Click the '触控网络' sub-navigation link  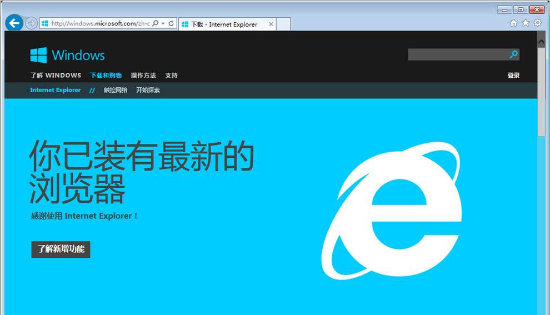(116, 90)
